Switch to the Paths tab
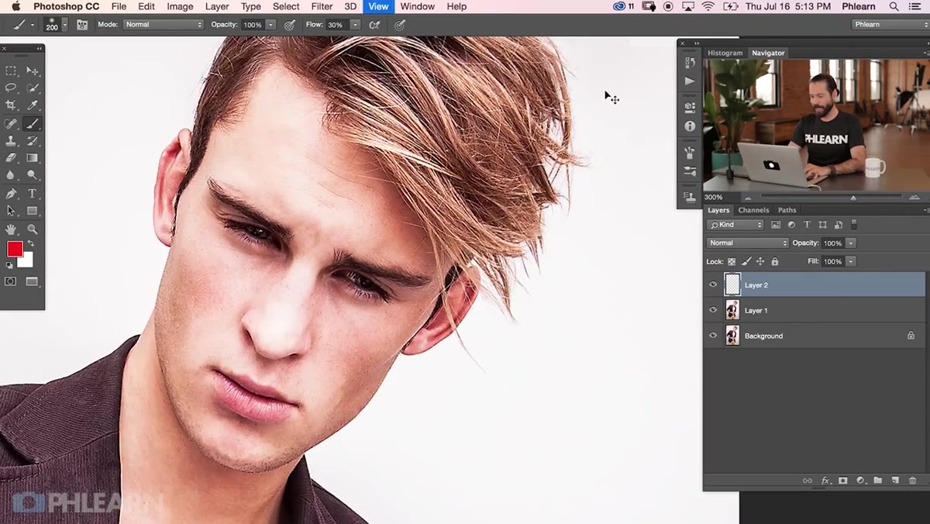This screenshot has height=524, width=930. (x=787, y=210)
